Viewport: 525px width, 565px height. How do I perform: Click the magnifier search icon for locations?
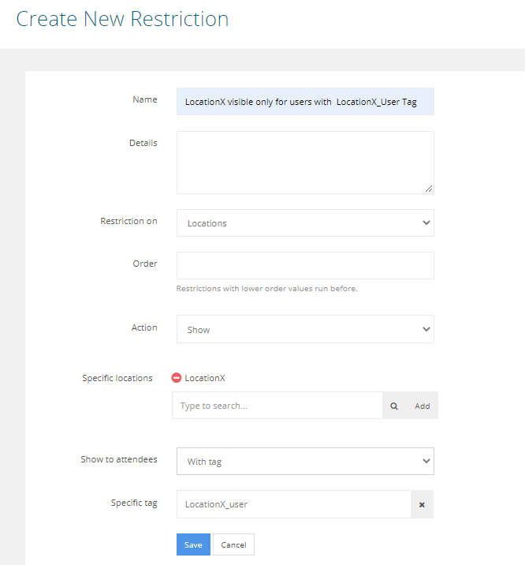pos(395,406)
